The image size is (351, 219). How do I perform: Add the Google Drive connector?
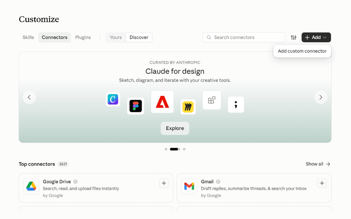pos(164,183)
